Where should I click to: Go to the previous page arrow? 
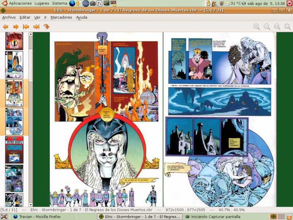(x=5, y=27)
